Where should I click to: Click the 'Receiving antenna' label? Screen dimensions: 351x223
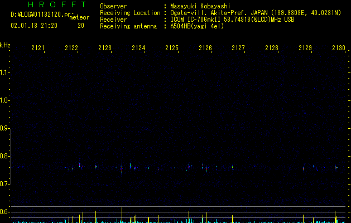coord(128,26)
